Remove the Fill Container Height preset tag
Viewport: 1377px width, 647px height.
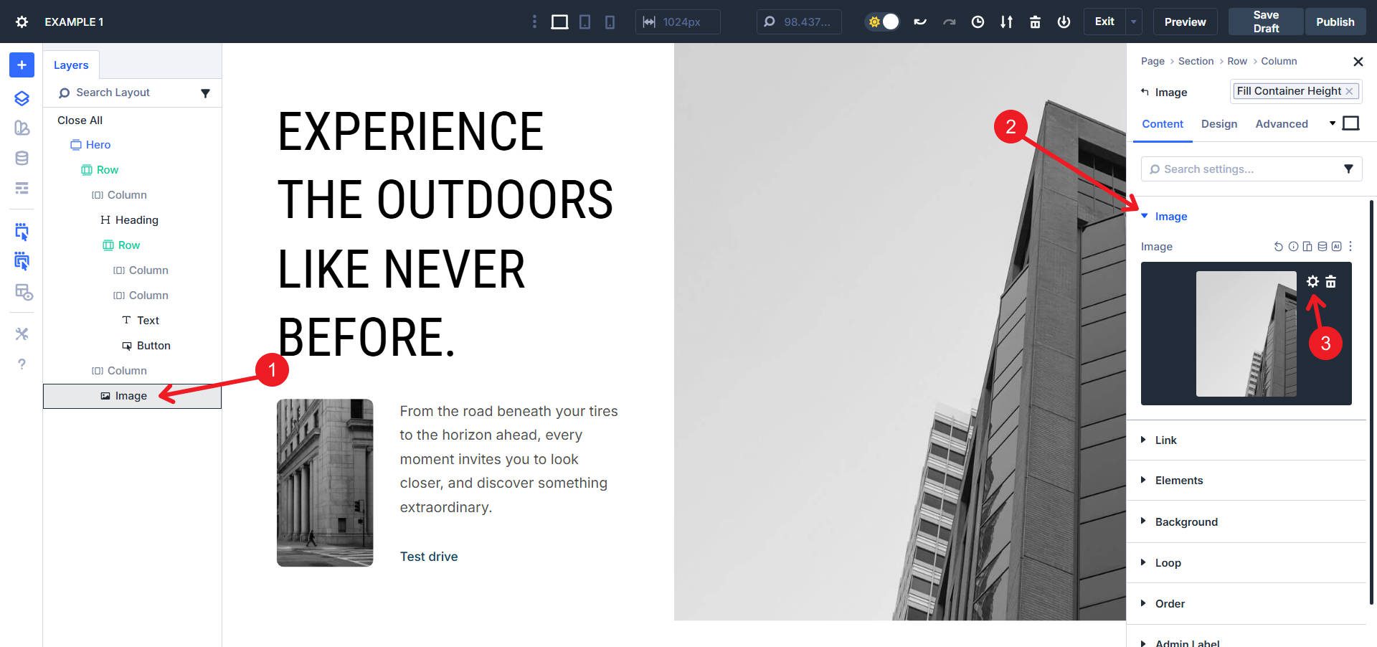(1349, 91)
